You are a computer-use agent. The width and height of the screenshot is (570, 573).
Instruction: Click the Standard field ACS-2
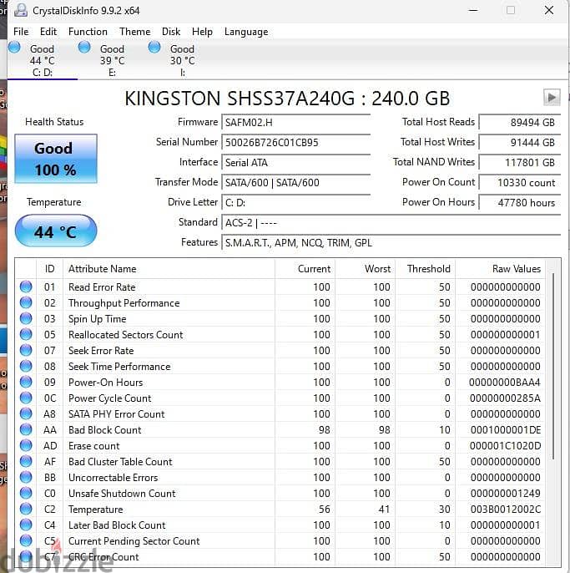point(391,222)
